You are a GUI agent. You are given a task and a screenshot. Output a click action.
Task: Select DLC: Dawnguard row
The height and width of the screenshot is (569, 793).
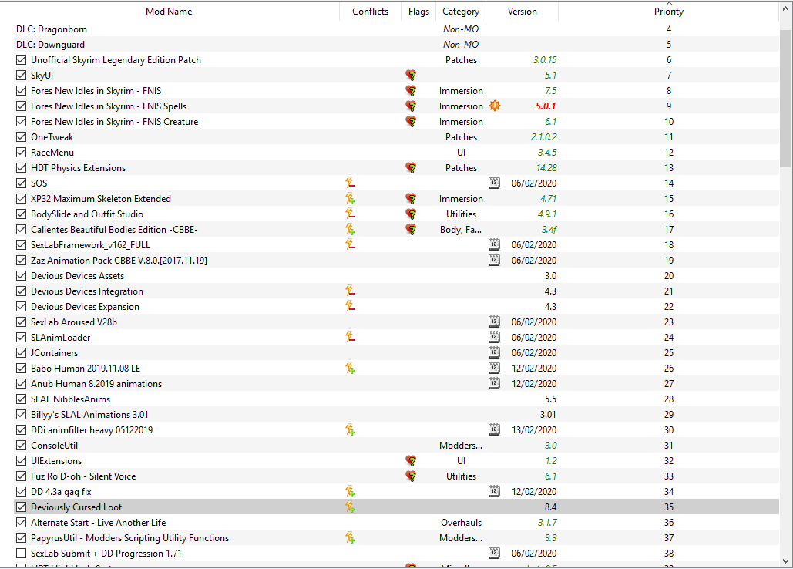[x=396, y=45]
